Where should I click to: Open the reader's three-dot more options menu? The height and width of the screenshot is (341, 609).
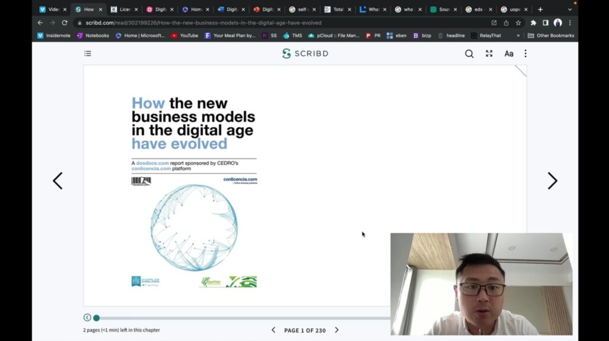click(x=526, y=53)
